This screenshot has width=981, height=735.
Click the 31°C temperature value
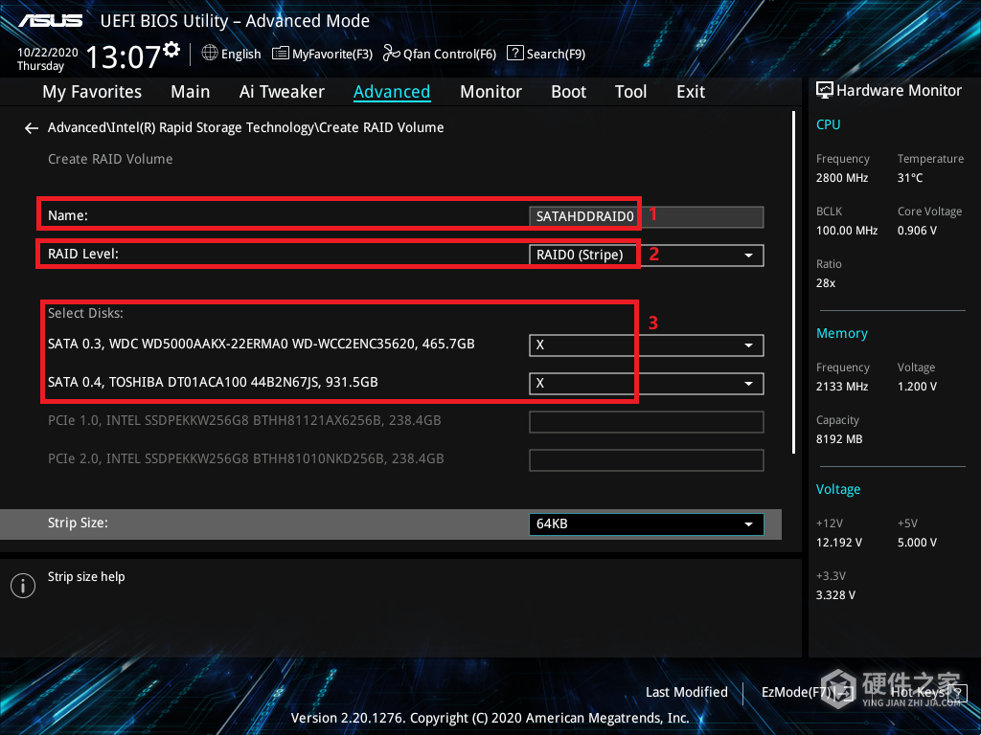coord(910,178)
